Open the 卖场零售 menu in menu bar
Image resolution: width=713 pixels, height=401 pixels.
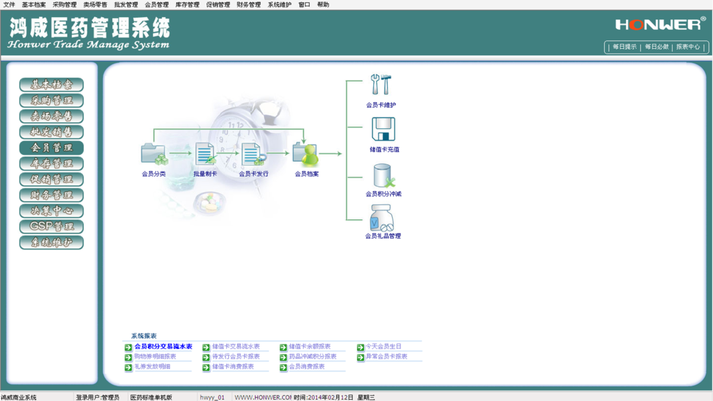click(95, 5)
